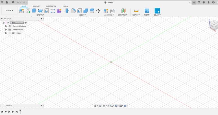The height and width of the screenshot is (115, 218).
Task: Click the Redo arrow
Action: click(24, 2)
